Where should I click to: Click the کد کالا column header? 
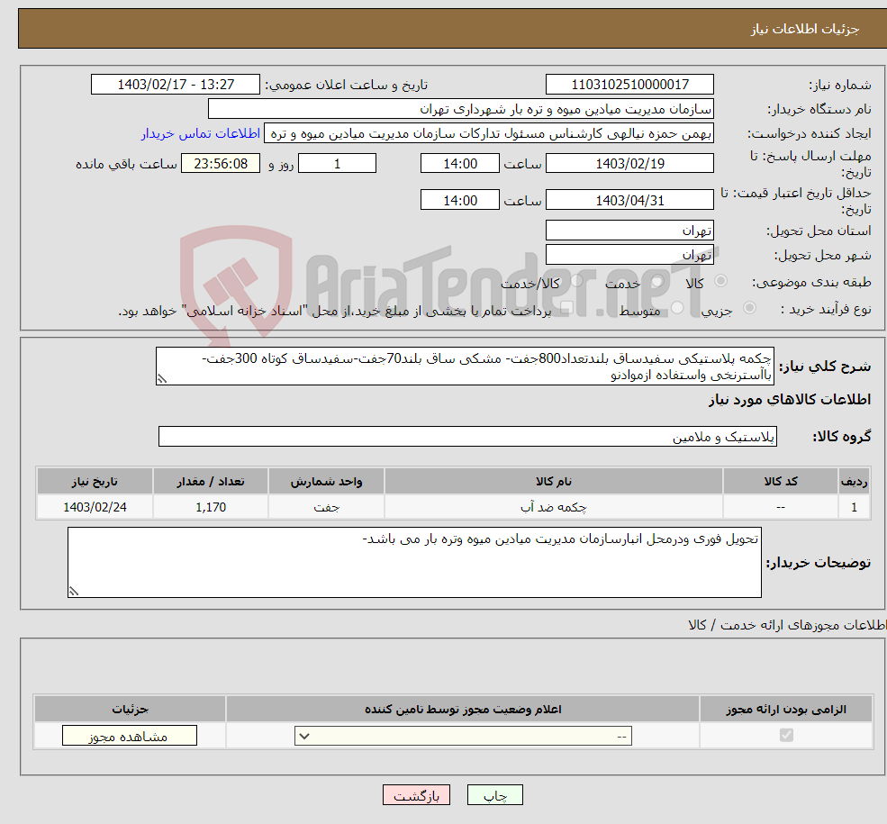pyautogui.click(x=781, y=481)
